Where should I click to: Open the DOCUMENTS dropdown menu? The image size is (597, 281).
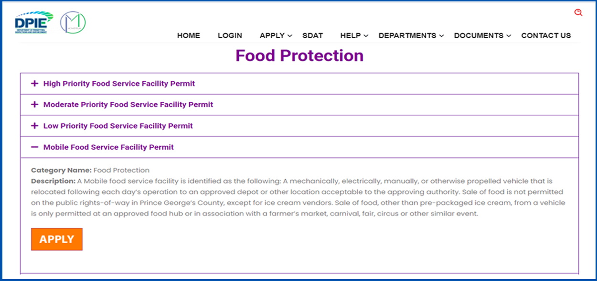pyautogui.click(x=482, y=35)
